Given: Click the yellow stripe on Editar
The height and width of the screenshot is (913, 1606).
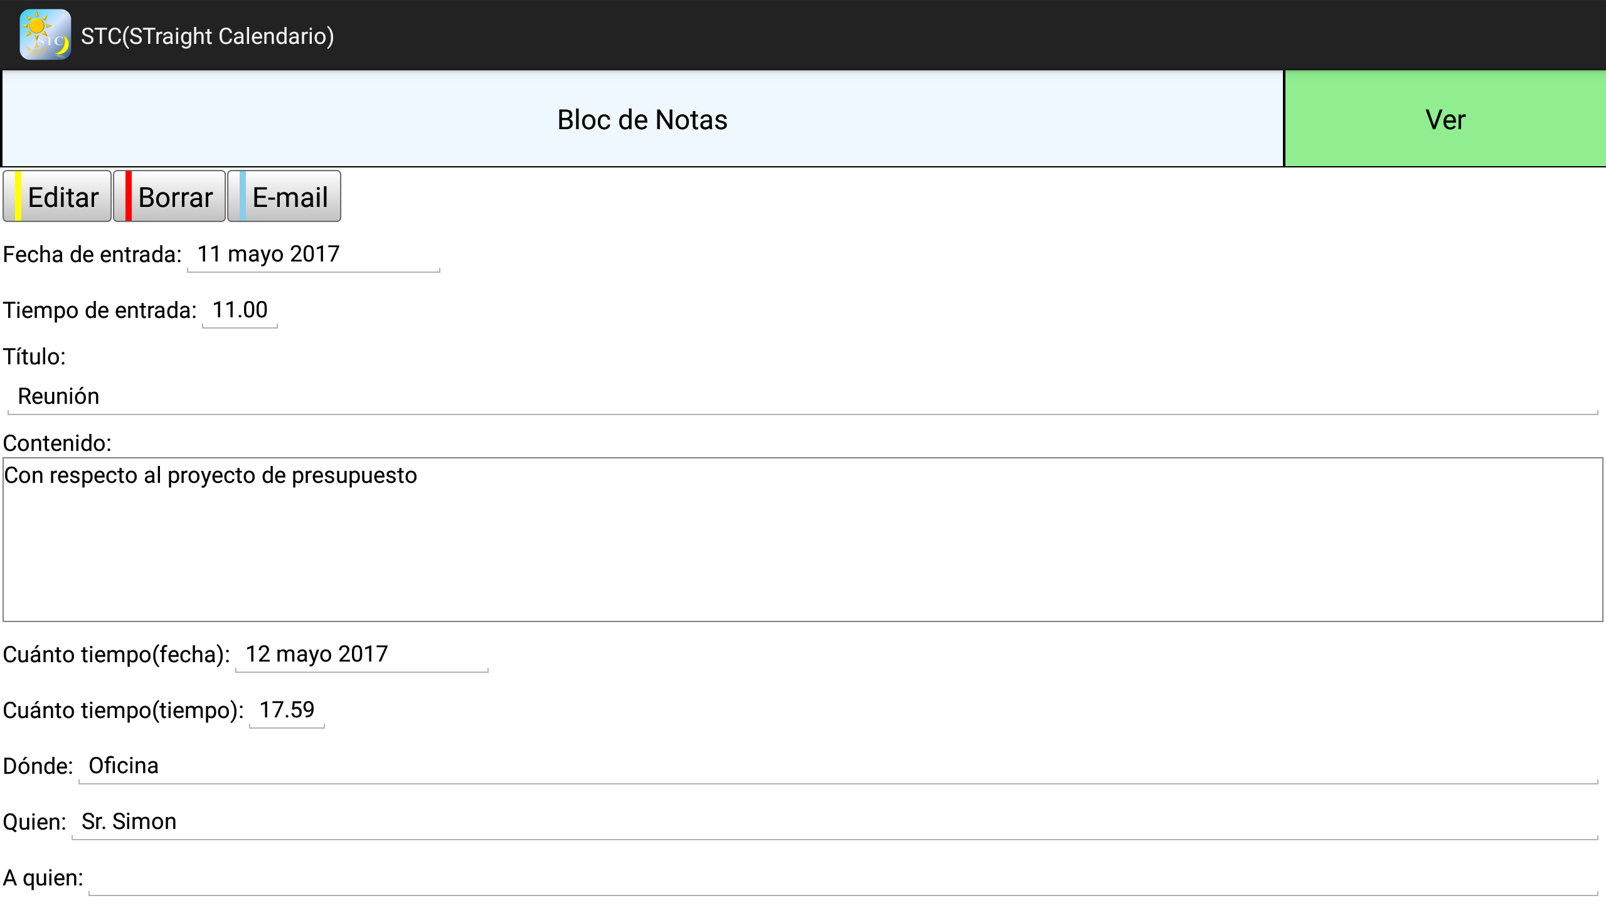Looking at the screenshot, I should (x=18, y=196).
